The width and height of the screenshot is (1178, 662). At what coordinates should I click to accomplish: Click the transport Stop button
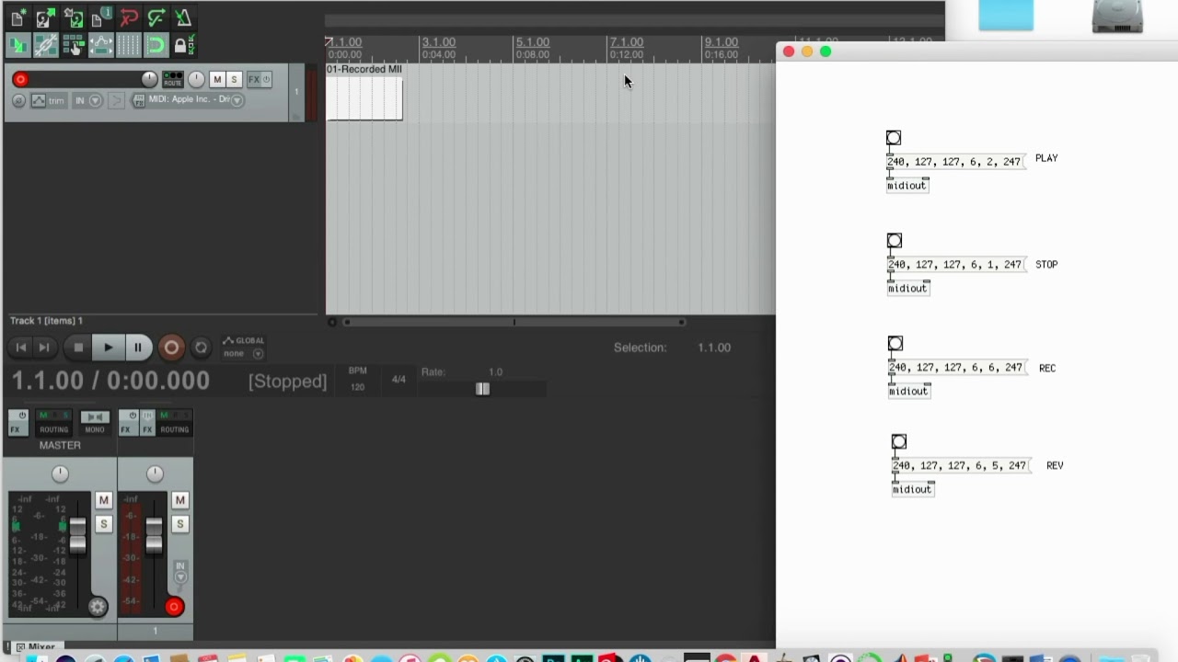tap(78, 348)
